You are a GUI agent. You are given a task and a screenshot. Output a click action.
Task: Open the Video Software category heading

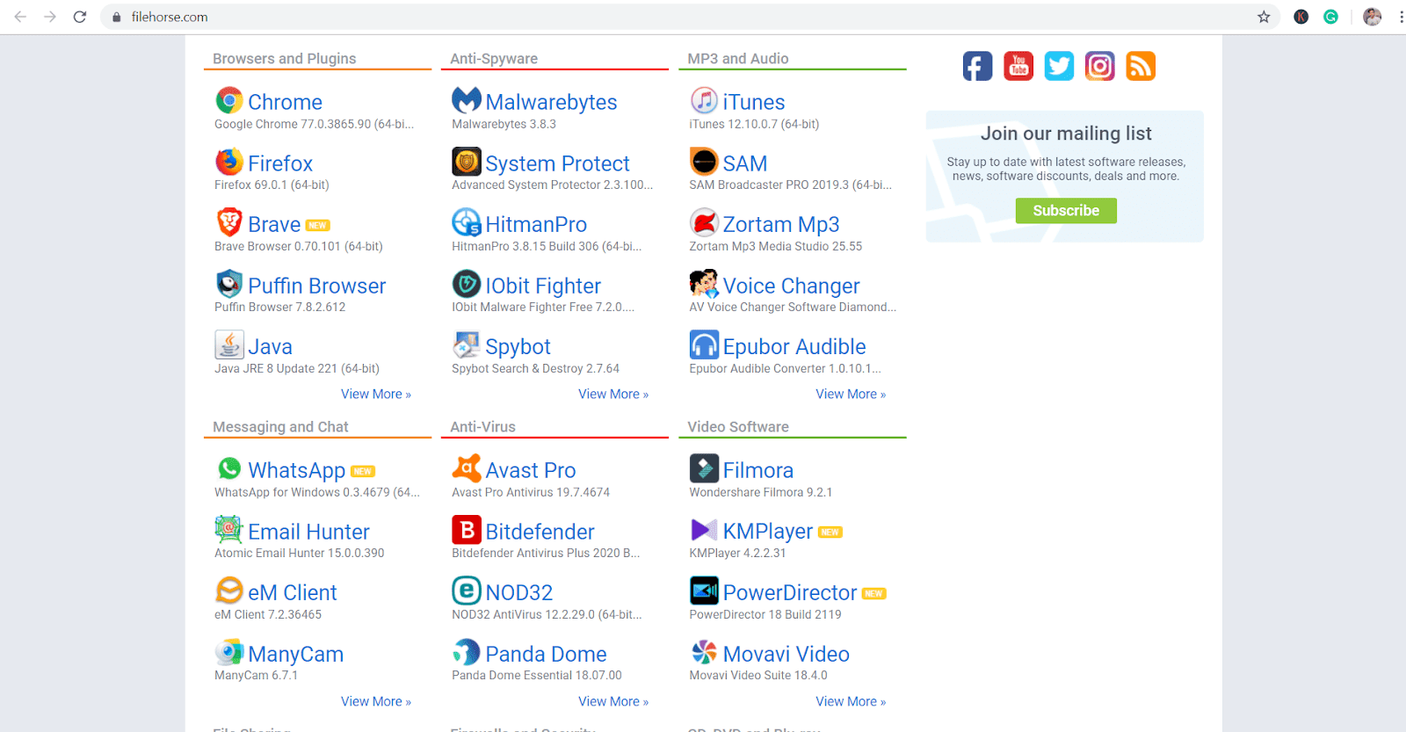pyautogui.click(x=738, y=427)
